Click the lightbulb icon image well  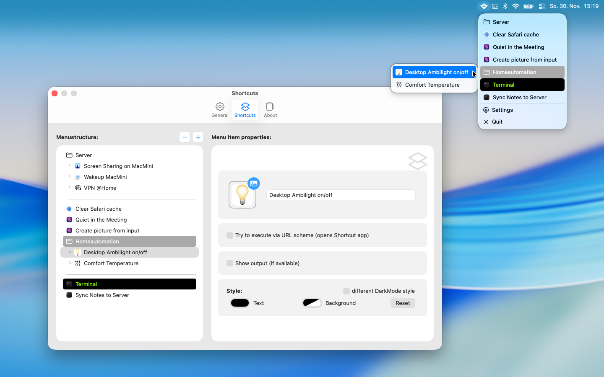click(242, 195)
